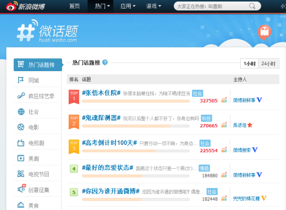Open the #张悟本住院# topic link

(x=101, y=93)
